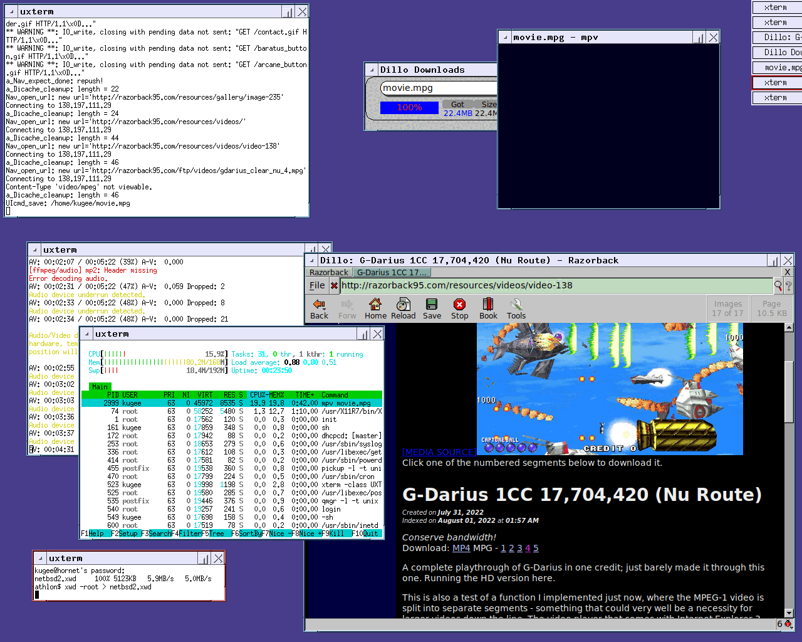Open the window menu of the mpv-output uxterm
This screenshot has width=802, height=642.
[34, 250]
